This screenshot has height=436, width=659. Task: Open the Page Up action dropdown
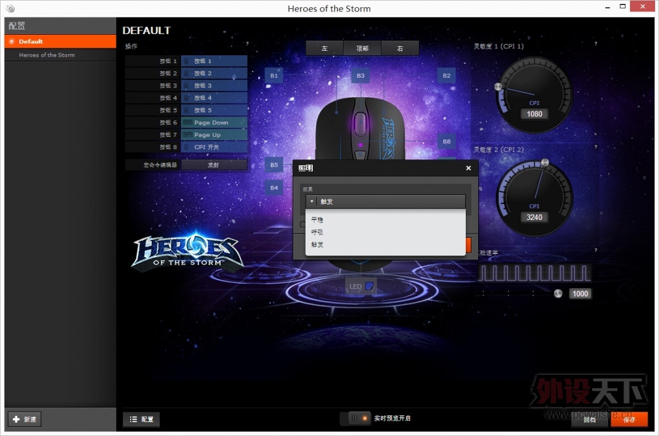[x=214, y=135]
